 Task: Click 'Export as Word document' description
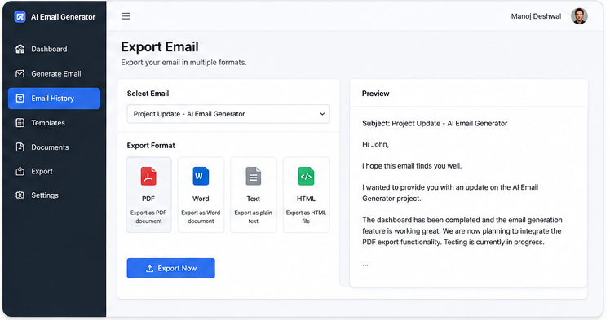201,217
